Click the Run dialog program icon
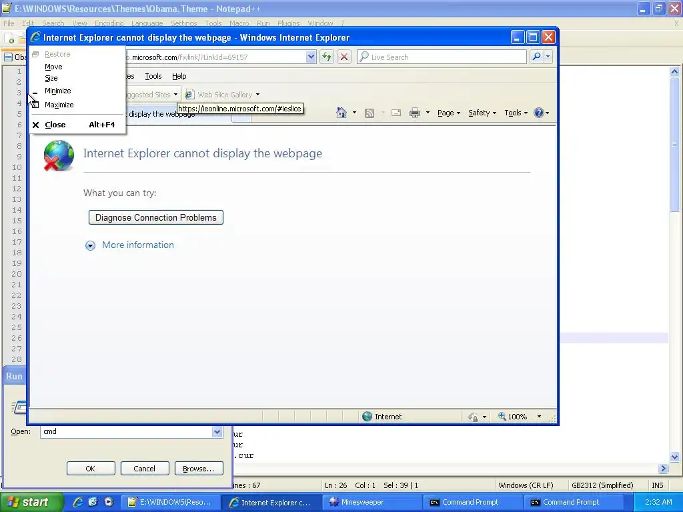The height and width of the screenshot is (512, 683). coord(18,407)
